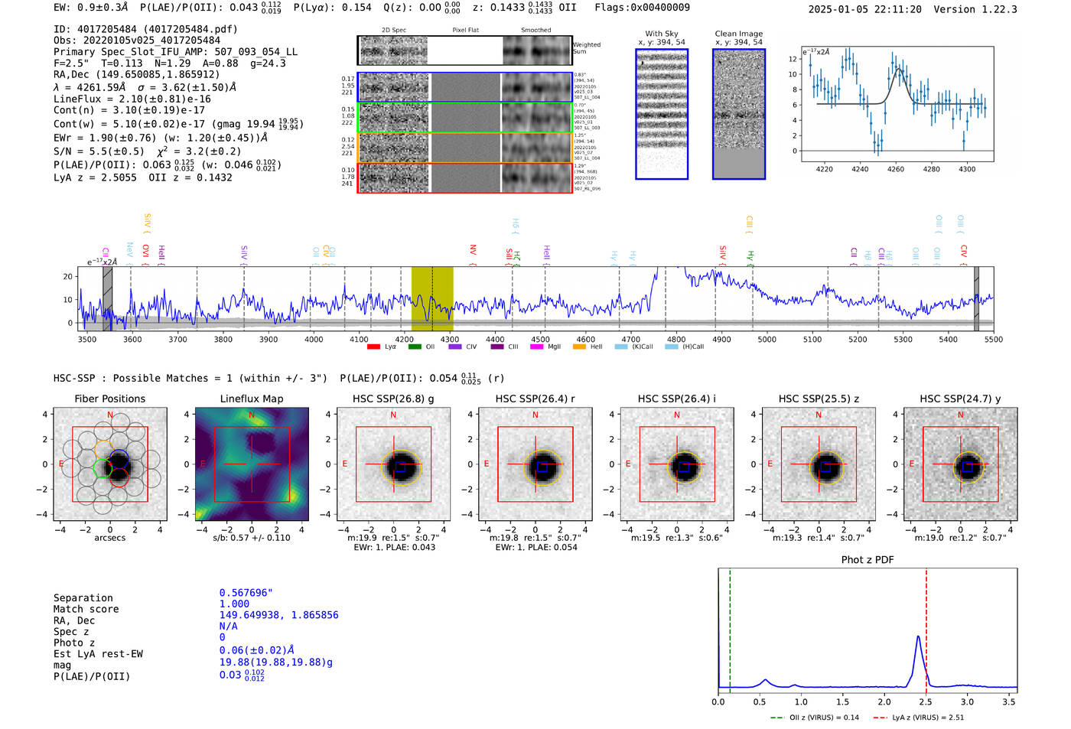The width and height of the screenshot is (1071, 729).
Task: Open the Clean Image detector cutout
Action: 738,114
